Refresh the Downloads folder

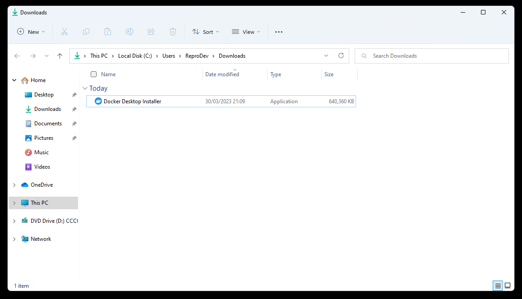tap(341, 55)
